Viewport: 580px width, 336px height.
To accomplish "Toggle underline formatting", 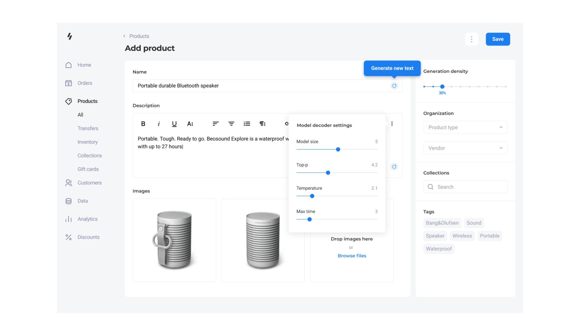I will (174, 124).
